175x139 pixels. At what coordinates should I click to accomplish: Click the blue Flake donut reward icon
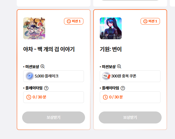(30, 76)
